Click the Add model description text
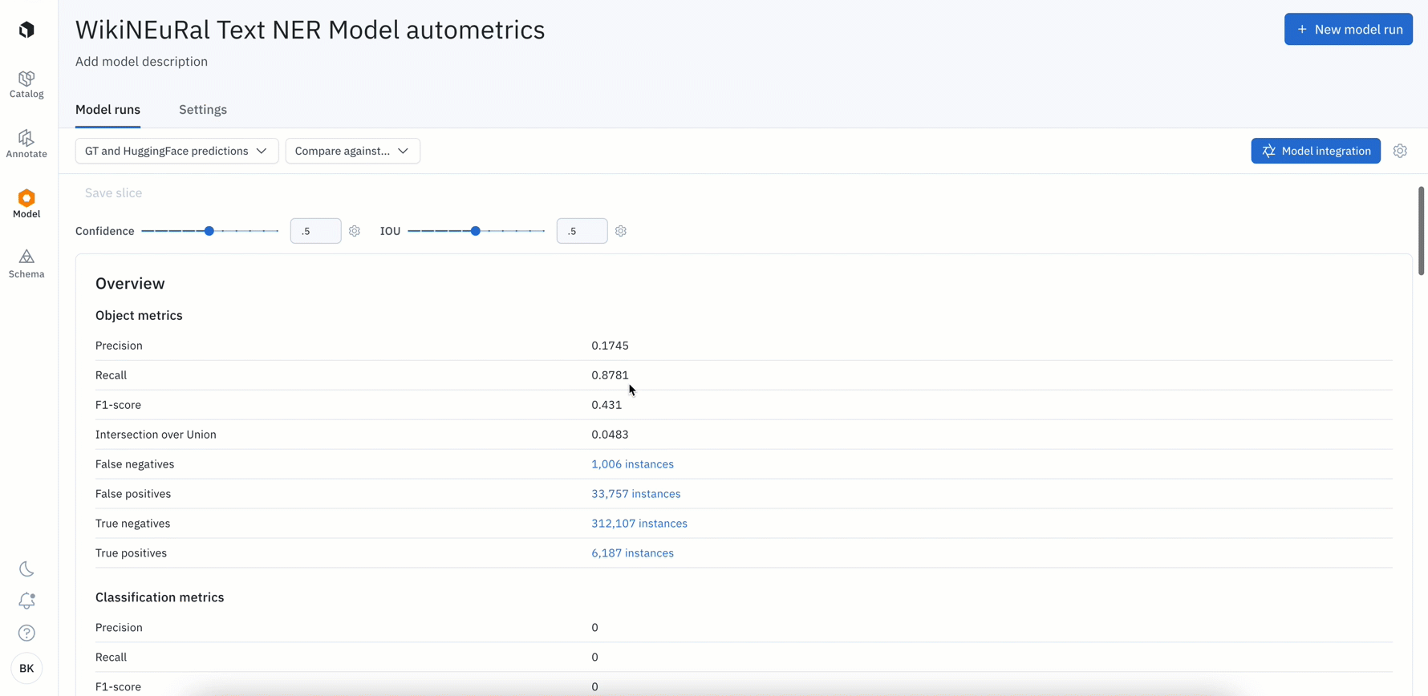 (141, 62)
